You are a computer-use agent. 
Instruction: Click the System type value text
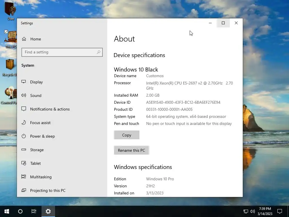[186, 117]
